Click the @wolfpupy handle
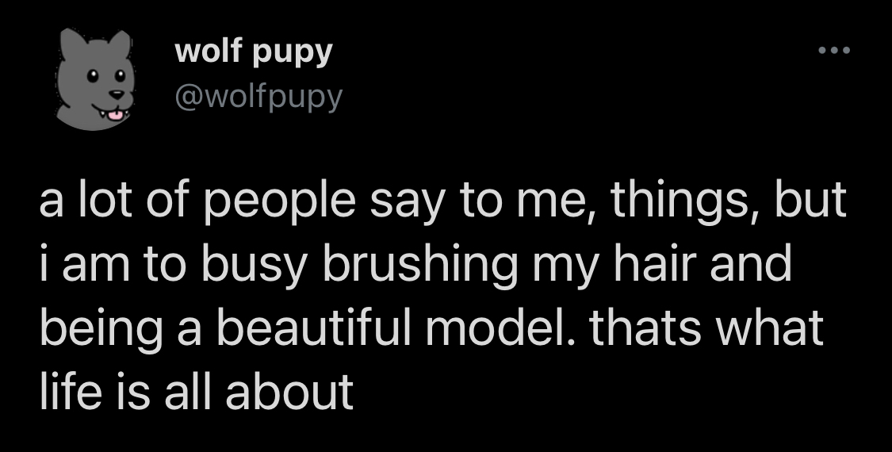Image resolution: width=892 pixels, height=452 pixels. coord(258,97)
